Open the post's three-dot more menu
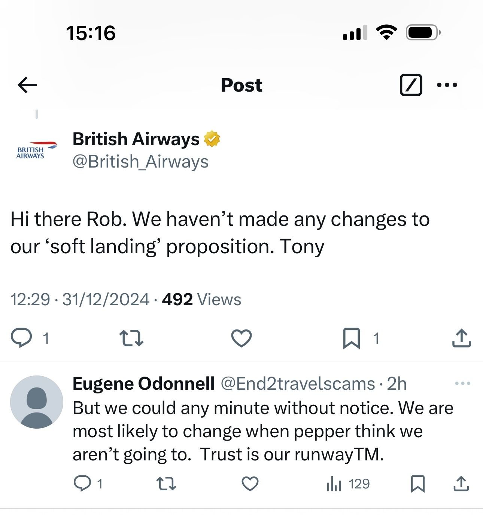The width and height of the screenshot is (483, 515). tap(447, 85)
